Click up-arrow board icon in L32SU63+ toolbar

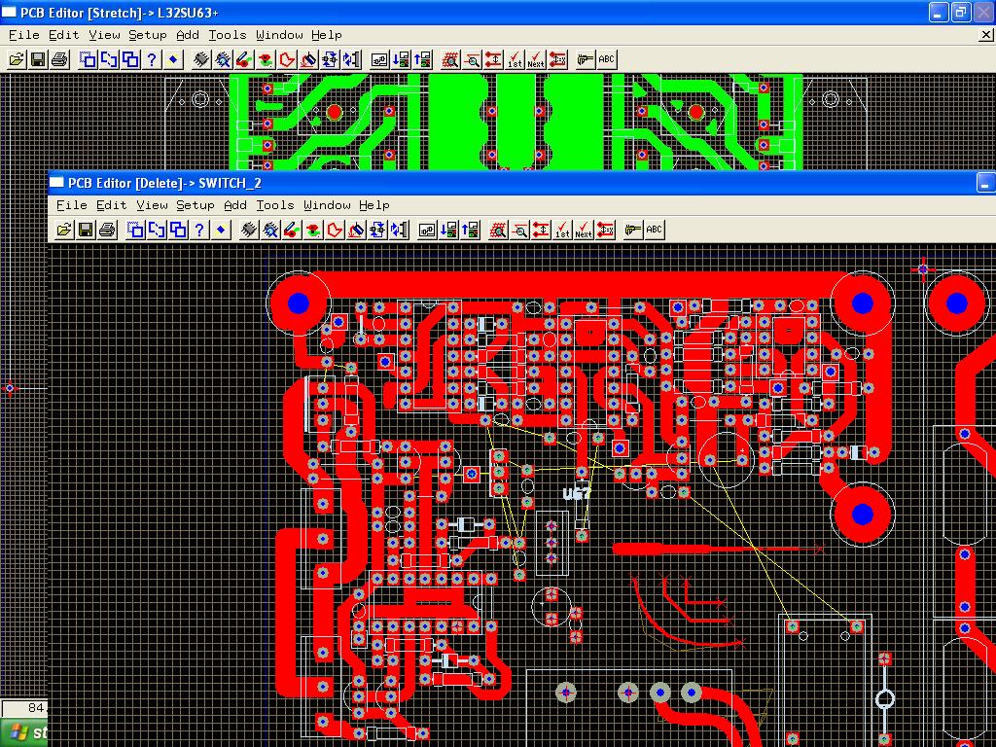pyautogui.click(x=422, y=59)
